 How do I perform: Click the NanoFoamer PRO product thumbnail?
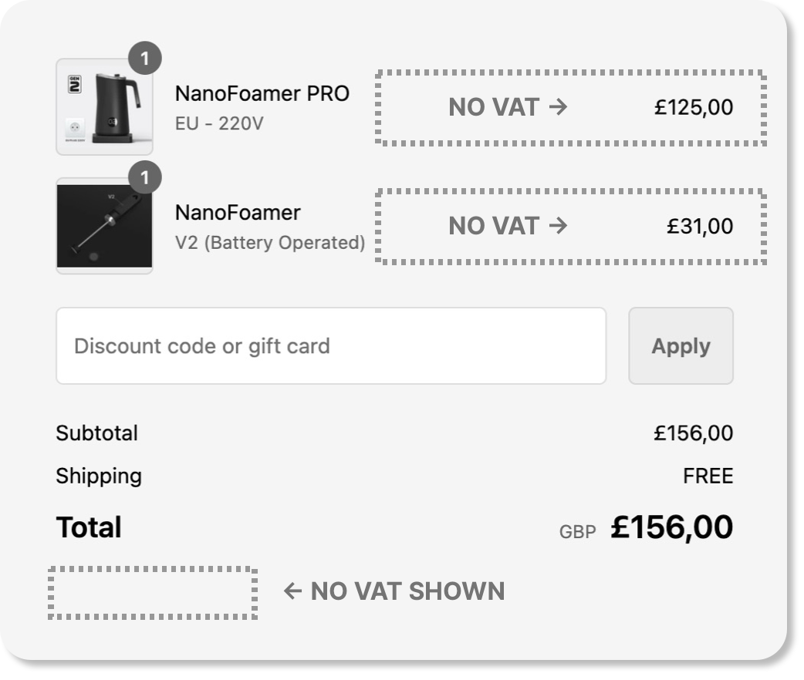(x=104, y=106)
